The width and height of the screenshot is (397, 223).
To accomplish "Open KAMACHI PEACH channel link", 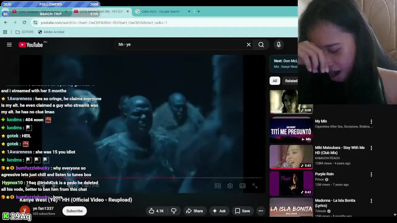I will coord(327,158).
